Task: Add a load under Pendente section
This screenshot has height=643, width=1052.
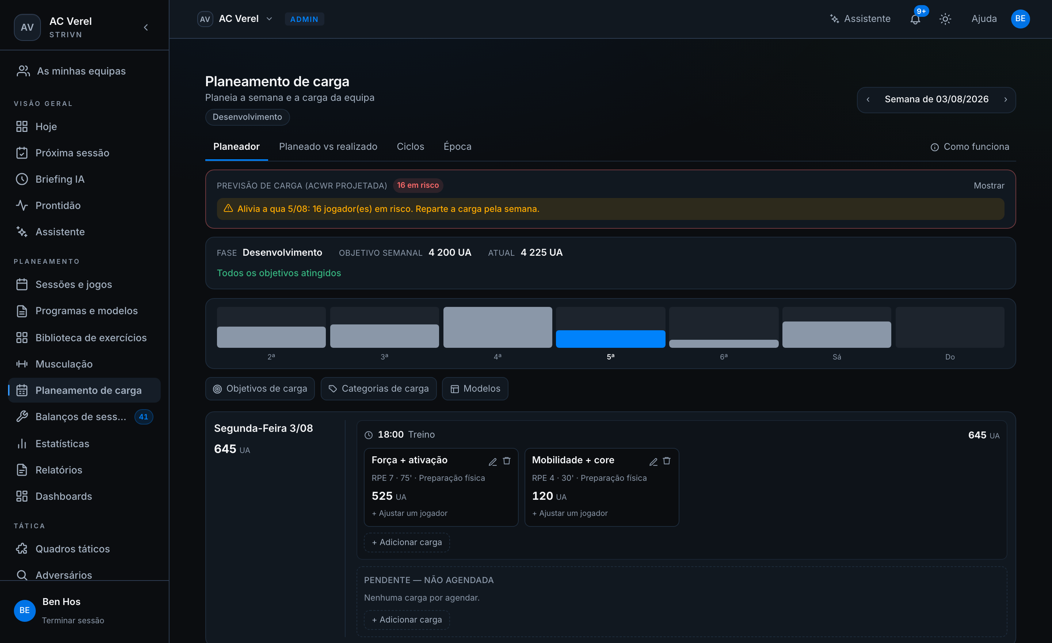Action: (x=407, y=620)
